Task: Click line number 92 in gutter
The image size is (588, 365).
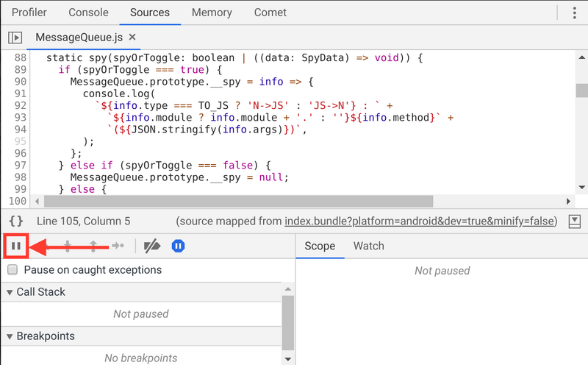Action: (21, 105)
